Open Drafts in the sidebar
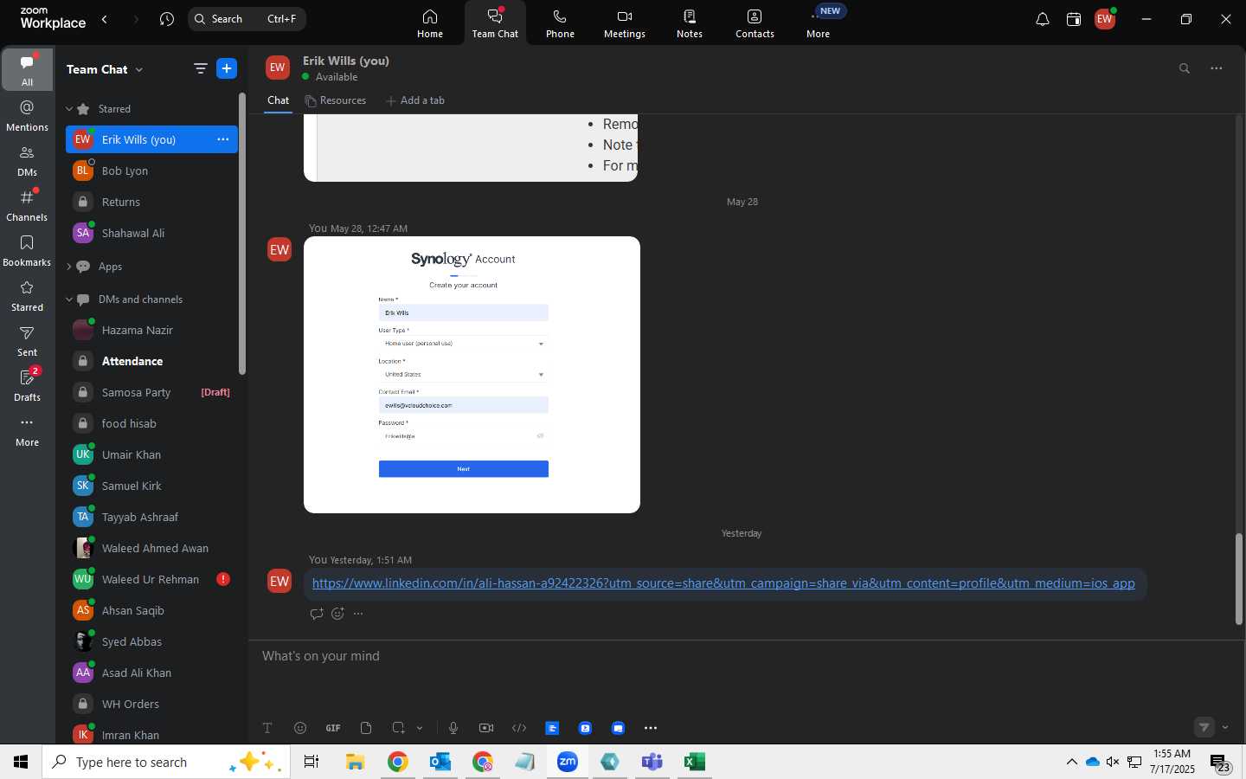 pos(28,385)
